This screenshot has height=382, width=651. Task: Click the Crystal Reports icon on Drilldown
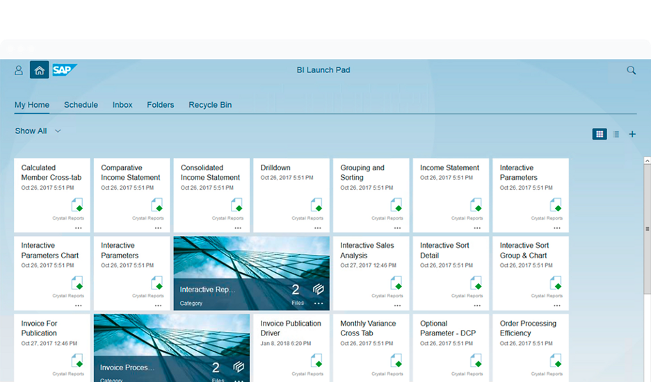click(317, 206)
